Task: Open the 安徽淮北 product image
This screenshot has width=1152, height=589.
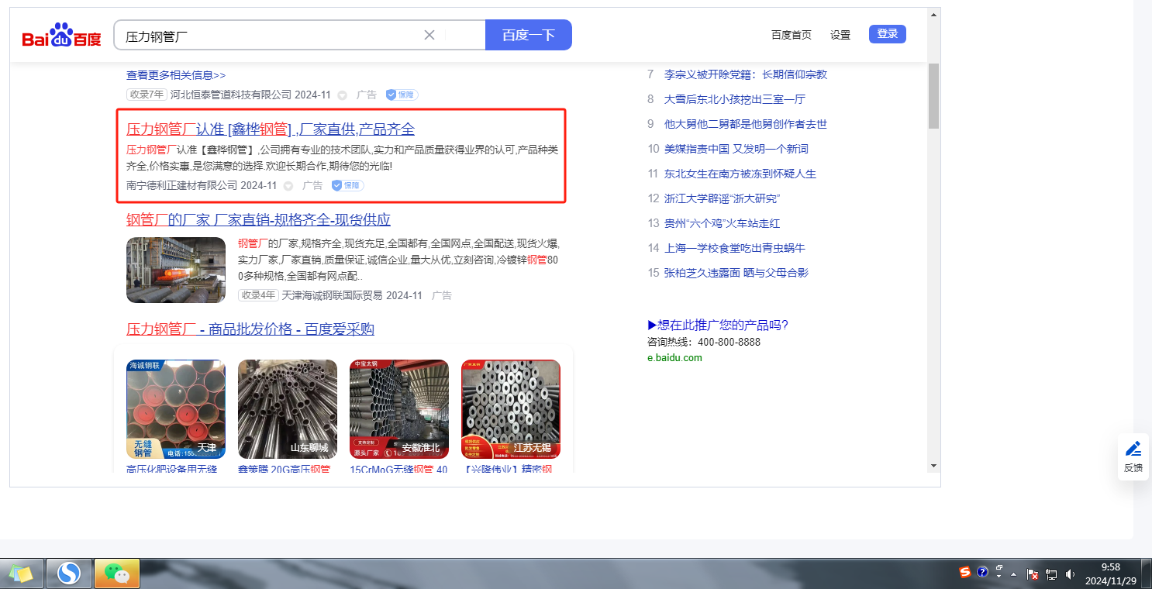Action: (x=399, y=409)
